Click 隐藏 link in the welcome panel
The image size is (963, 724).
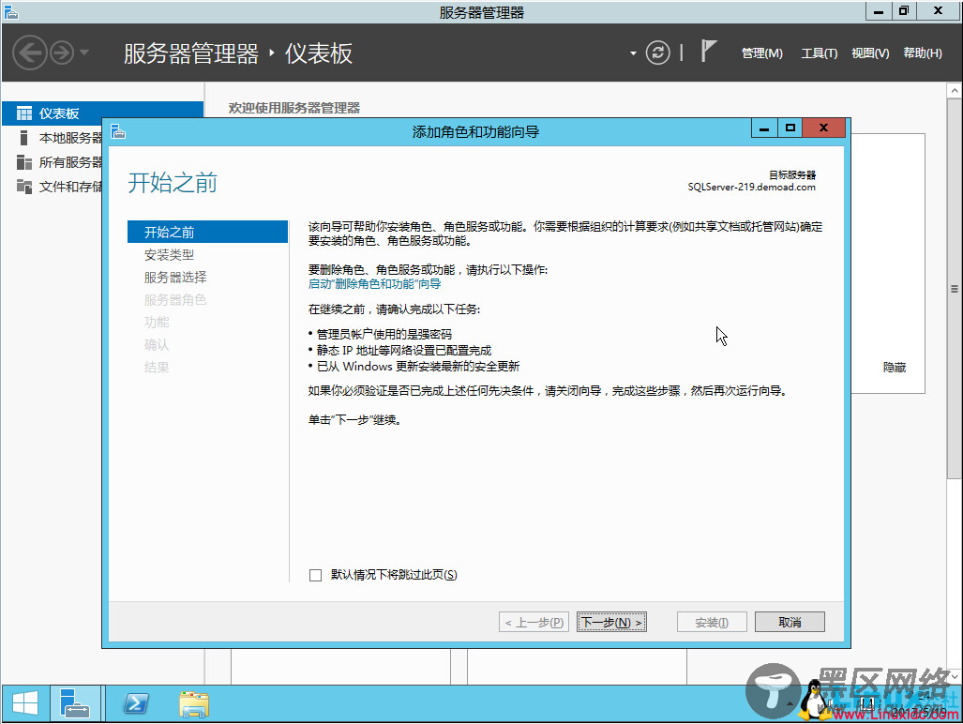(895, 368)
